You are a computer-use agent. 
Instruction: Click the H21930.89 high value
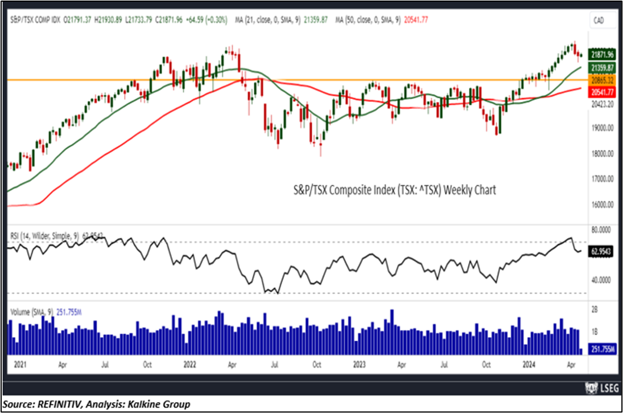108,20
